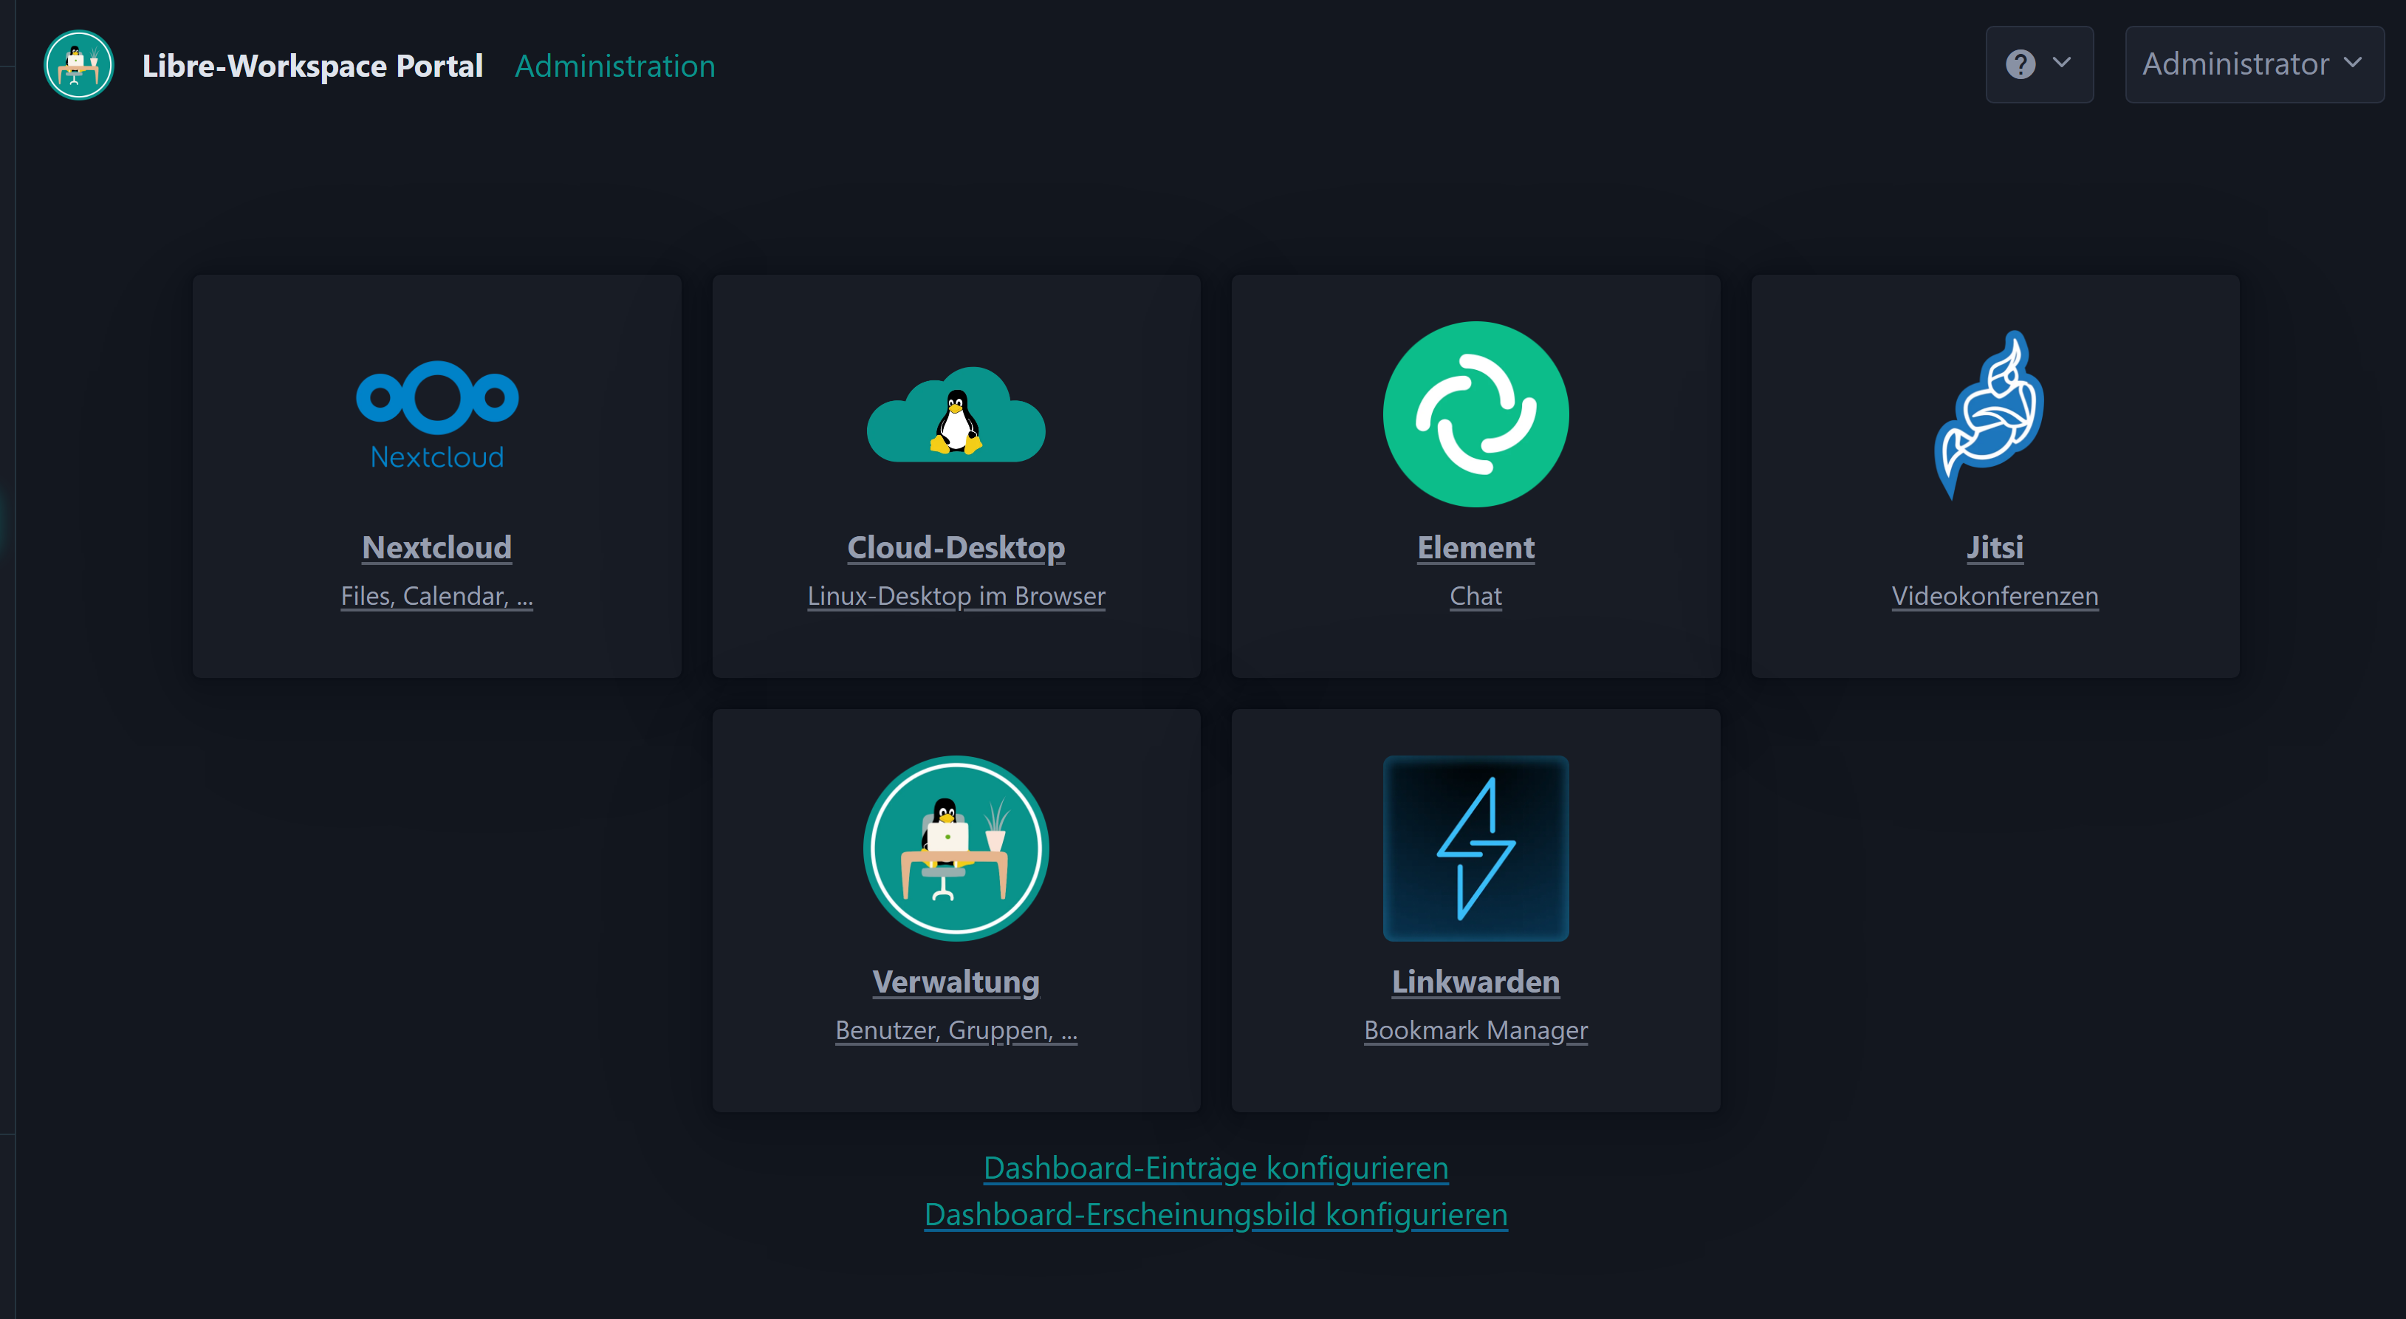2406x1319 pixels.
Task: Open the Administrator account dropdown
Action: [2254, 64]
